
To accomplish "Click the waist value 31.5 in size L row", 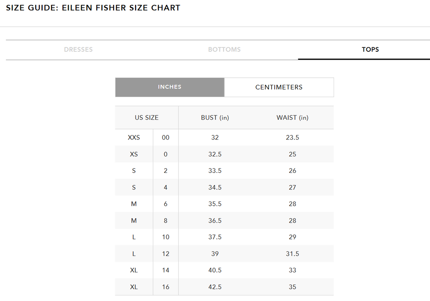I will [292, 254].
